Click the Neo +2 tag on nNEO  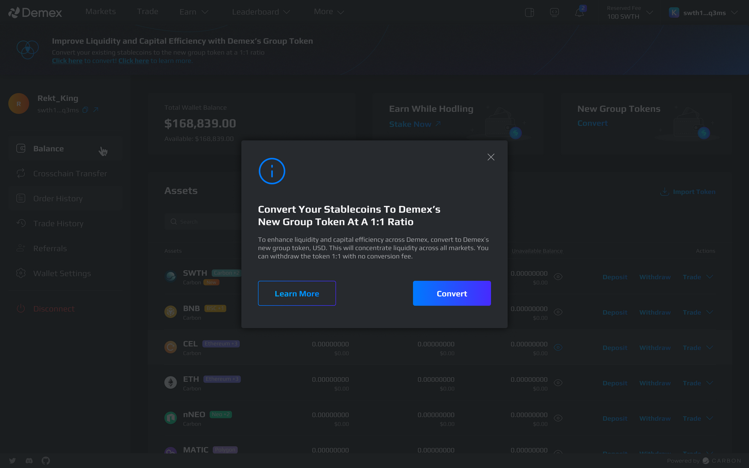[221, 414]
